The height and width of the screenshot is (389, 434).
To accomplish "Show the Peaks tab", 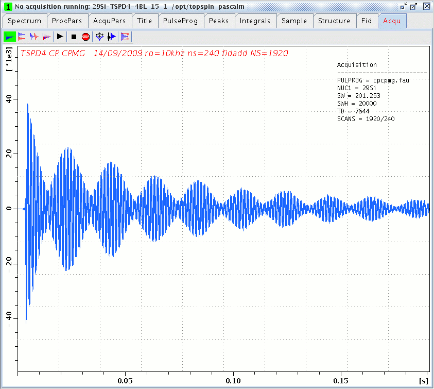I will (x=219, y=21).
